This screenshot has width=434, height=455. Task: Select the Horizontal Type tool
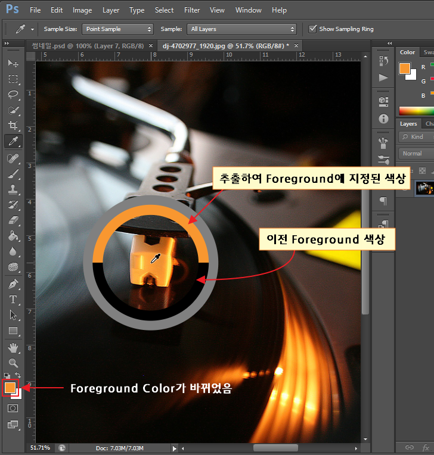coord(13,299)
